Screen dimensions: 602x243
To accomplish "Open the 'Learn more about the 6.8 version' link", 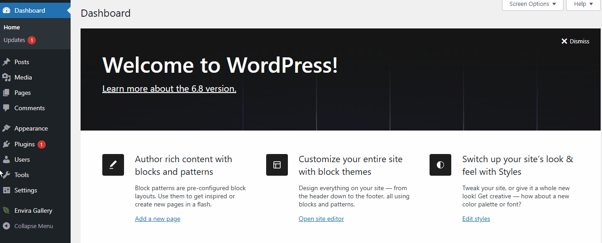I will pos(169,89).
